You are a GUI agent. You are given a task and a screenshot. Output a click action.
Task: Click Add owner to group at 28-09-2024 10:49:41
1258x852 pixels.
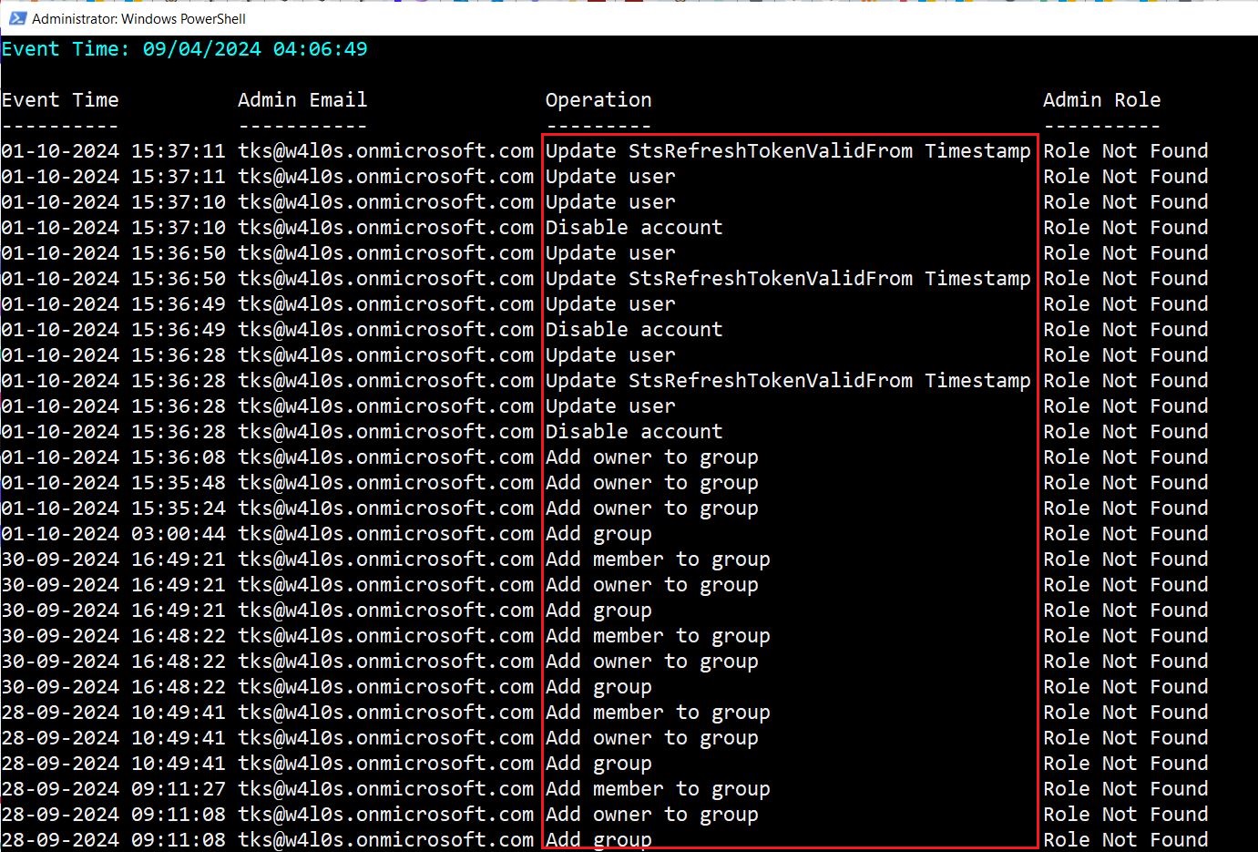[651, 738]
